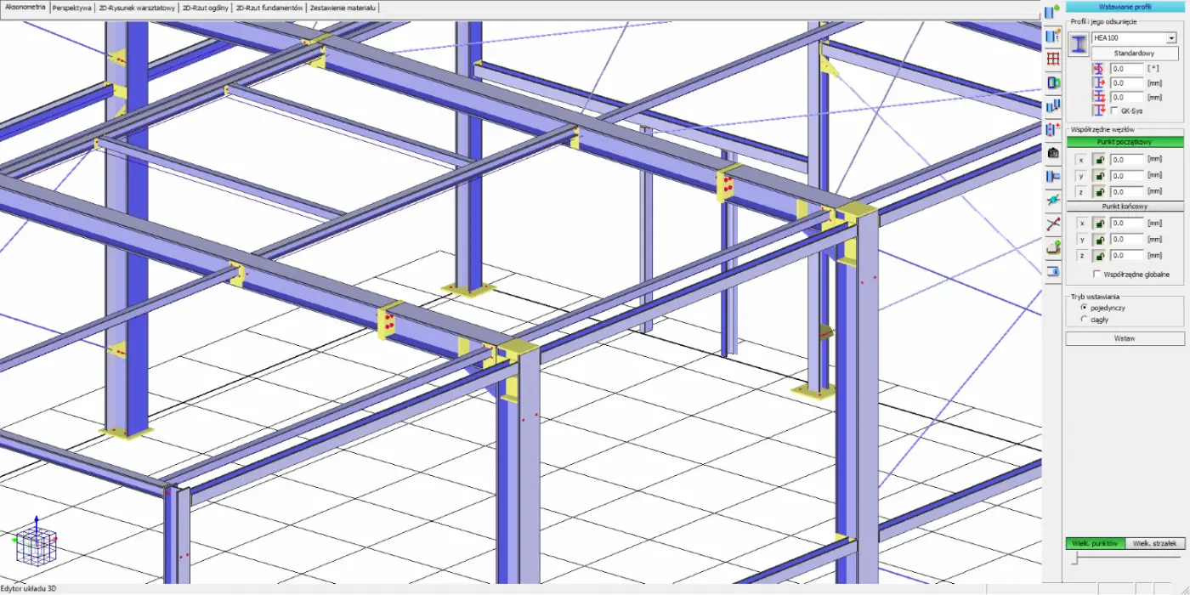This screenshot has width=1190, height=595.
Task: Open the HEA 100 profile dropdown
Action: 1170,38
